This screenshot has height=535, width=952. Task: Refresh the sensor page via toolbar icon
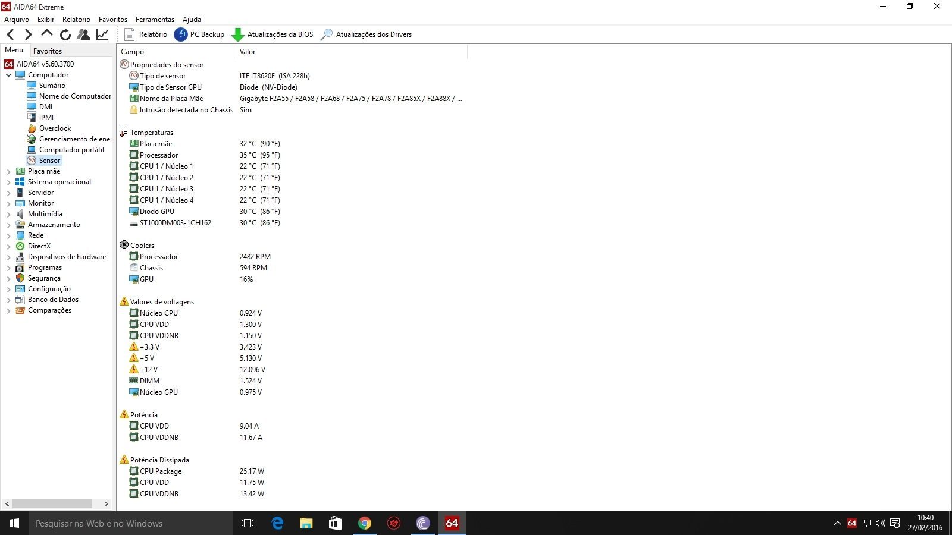point(65,34)
